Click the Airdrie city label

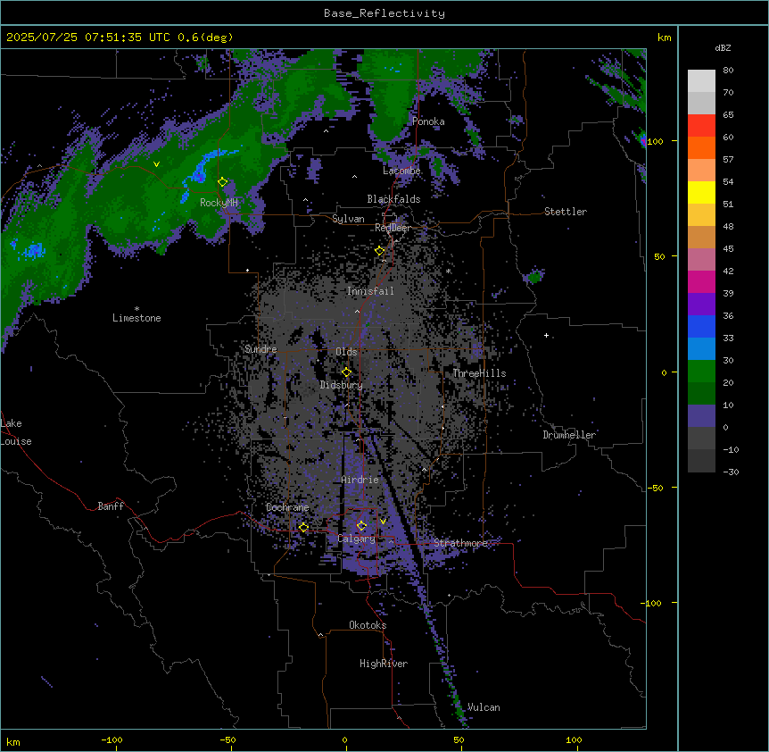click(x=360, y=480)
